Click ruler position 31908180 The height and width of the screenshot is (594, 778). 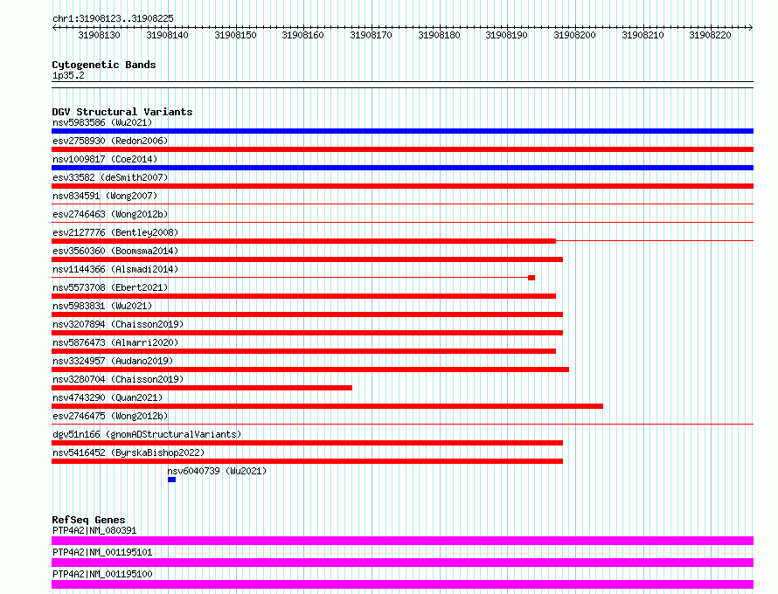pyautogui.click(x=439, y=35)
